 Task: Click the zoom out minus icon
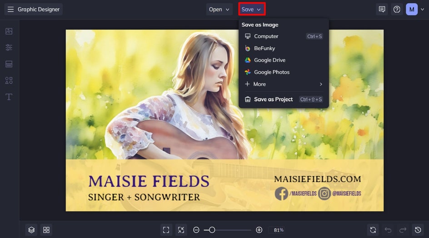click(196, 230)
